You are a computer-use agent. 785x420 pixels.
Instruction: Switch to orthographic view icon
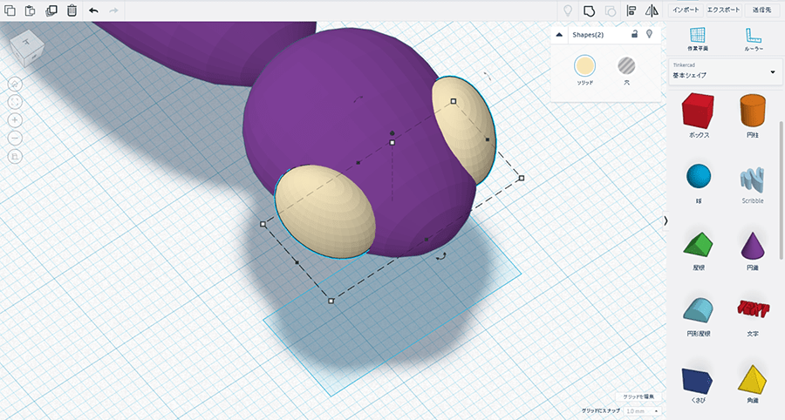coord(15,157)
